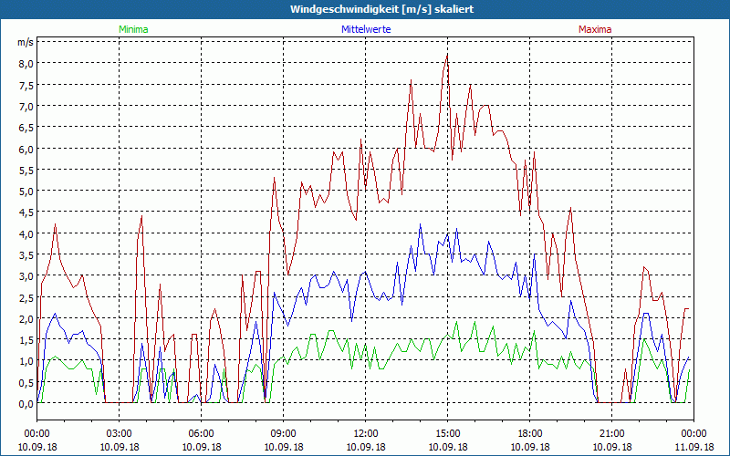Click the 4,5 y-axis value

coord(26,212)
